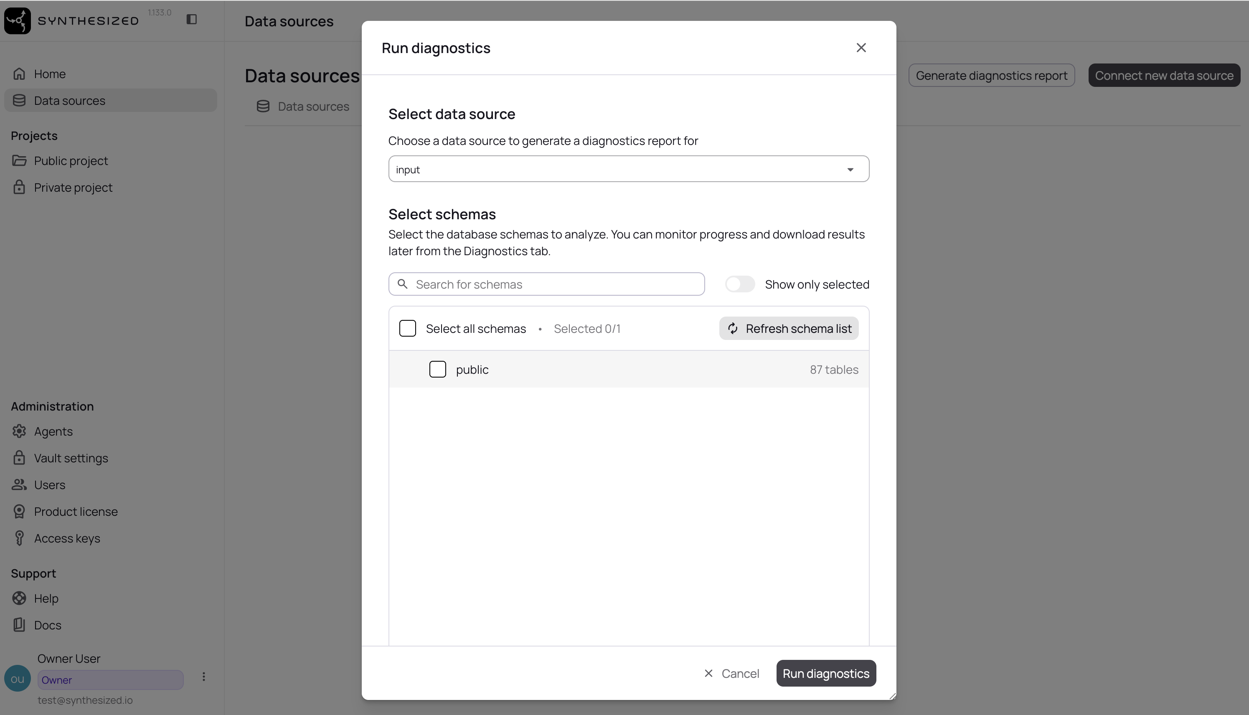Check the Select all schemas checkbox
The width and height of the screenshot is (1249, 715).
pos(408,328)
